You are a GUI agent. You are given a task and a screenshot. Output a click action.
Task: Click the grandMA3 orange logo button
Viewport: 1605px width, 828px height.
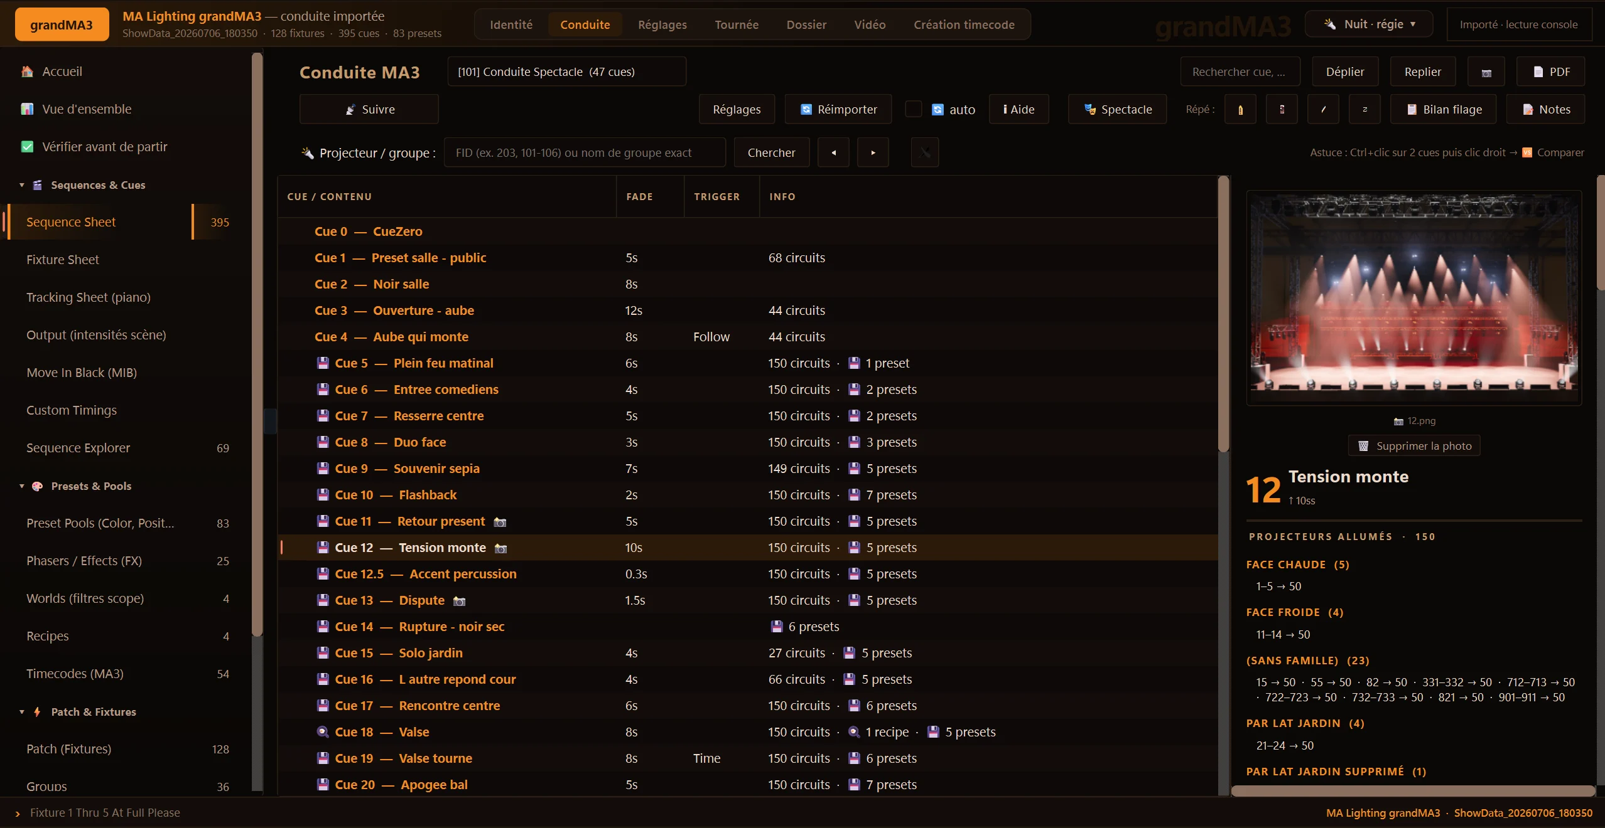point(62,24)
